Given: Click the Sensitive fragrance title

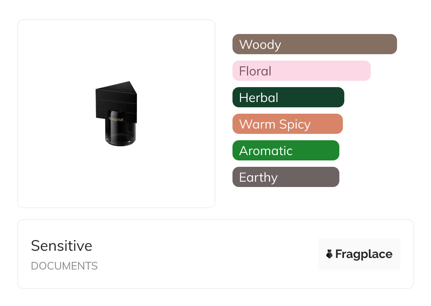Looking at the screenshot, I should tap(62, 246).
